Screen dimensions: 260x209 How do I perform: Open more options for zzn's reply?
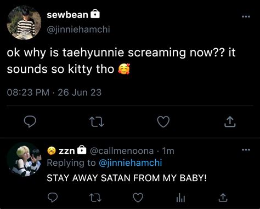[246, 150]
